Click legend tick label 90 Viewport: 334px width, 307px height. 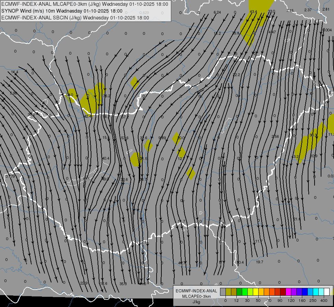(280, 301)
